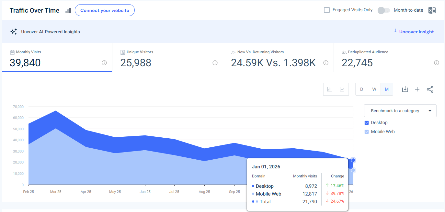Click the AI-Powered Insights sparkle icon
The width and height of the screenshot is (445, 212).
pyautogui.click(x=14, y=31)
